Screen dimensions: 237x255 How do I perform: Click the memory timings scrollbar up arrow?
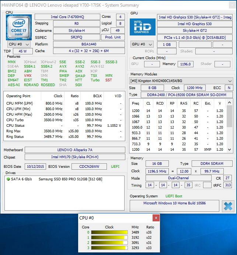tap(229, 102)
